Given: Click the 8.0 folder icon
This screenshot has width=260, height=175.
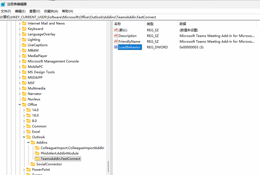Looking at the screenshot, I should point(28,121).
